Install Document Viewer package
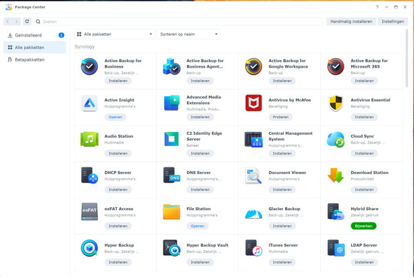Viewport: 414px width, 277px height. [x=282, y=189]
